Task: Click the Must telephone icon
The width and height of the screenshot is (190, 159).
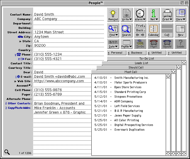Action: pos(154,44)
